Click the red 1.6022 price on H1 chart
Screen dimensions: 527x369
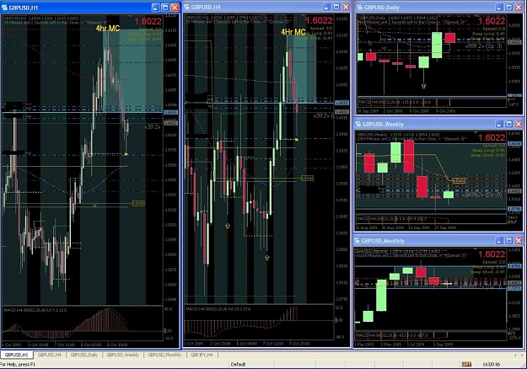click(148, 22)
